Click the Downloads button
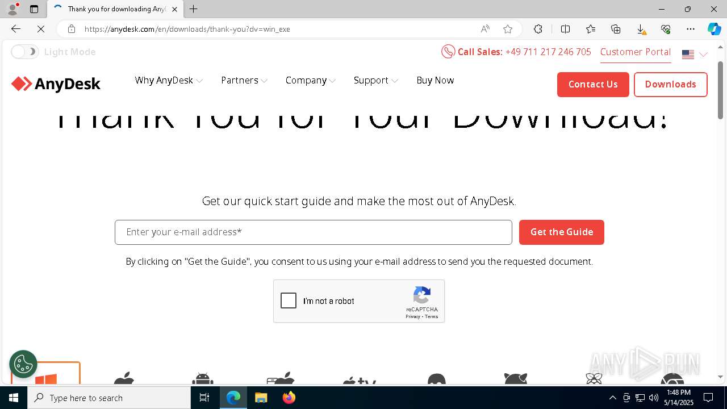 [670, 84]
